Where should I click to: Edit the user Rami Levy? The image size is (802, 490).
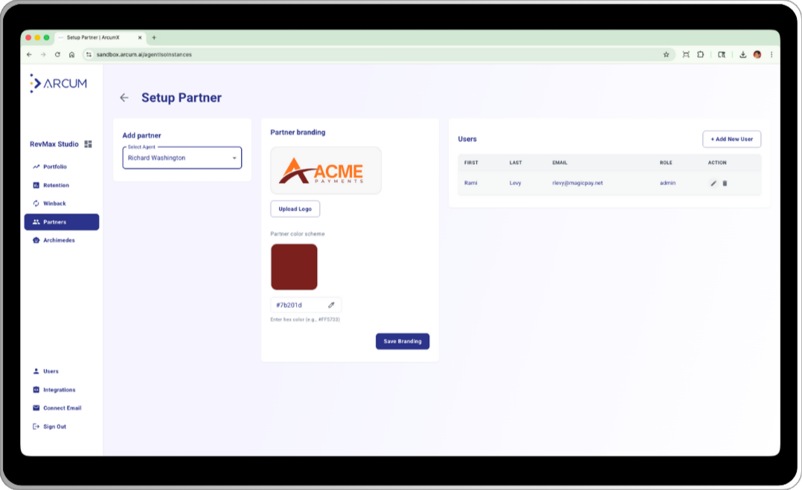click(x=713, y=183)
